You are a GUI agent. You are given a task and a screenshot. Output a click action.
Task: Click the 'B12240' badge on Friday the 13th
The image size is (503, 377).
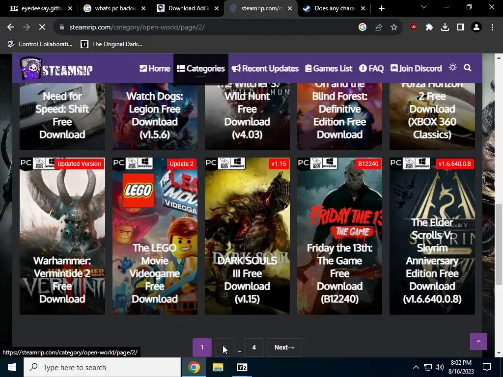368,164
